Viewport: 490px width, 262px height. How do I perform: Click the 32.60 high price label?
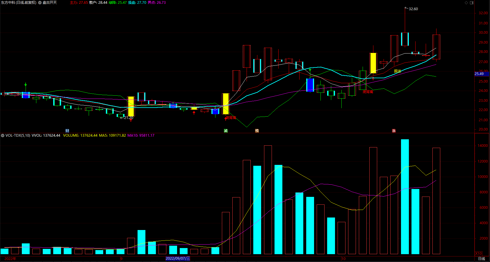(413, 9)
